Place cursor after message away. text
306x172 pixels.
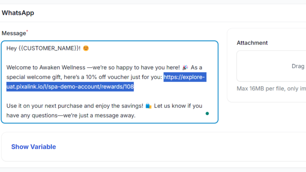pyautogui.click(x=136, y=116)
